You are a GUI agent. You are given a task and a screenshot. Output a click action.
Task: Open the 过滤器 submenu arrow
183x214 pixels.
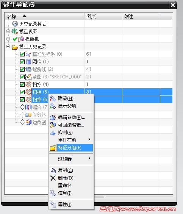(x=89, y=158)
